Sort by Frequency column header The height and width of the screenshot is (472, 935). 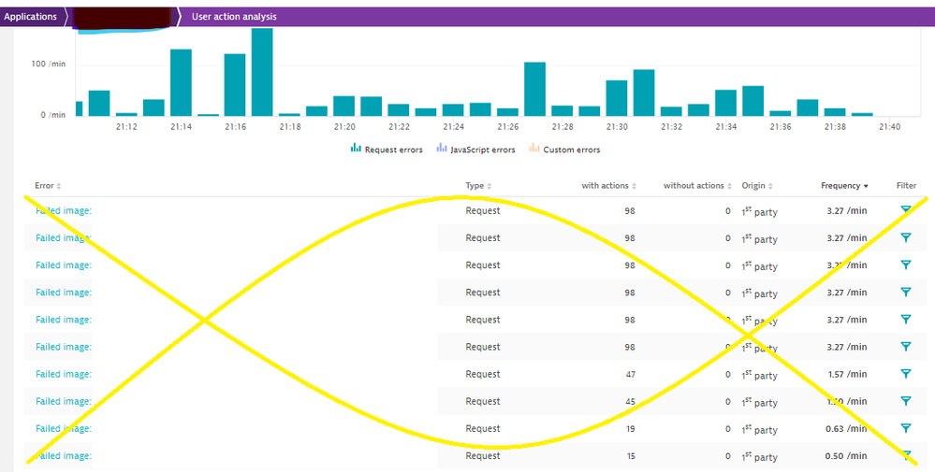844,186
